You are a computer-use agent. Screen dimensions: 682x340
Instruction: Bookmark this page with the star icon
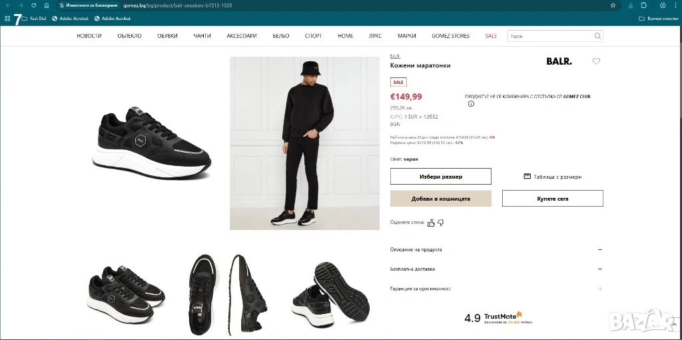(613, 5)
